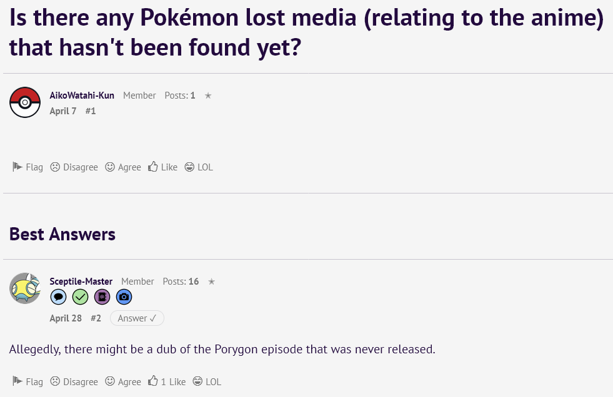This screenshot has height=397, width=613.
Task: Agree with Sceptile-Master's Porygon answer
Action: (123, 381)
